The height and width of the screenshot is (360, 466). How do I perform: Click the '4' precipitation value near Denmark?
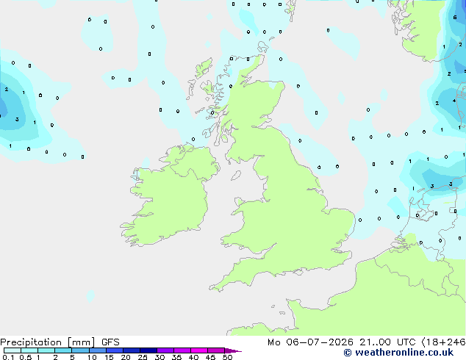tap(454, 101)
